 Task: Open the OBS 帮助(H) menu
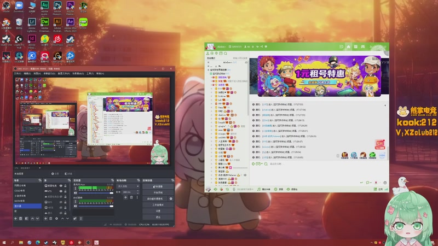tap(100, 73)
